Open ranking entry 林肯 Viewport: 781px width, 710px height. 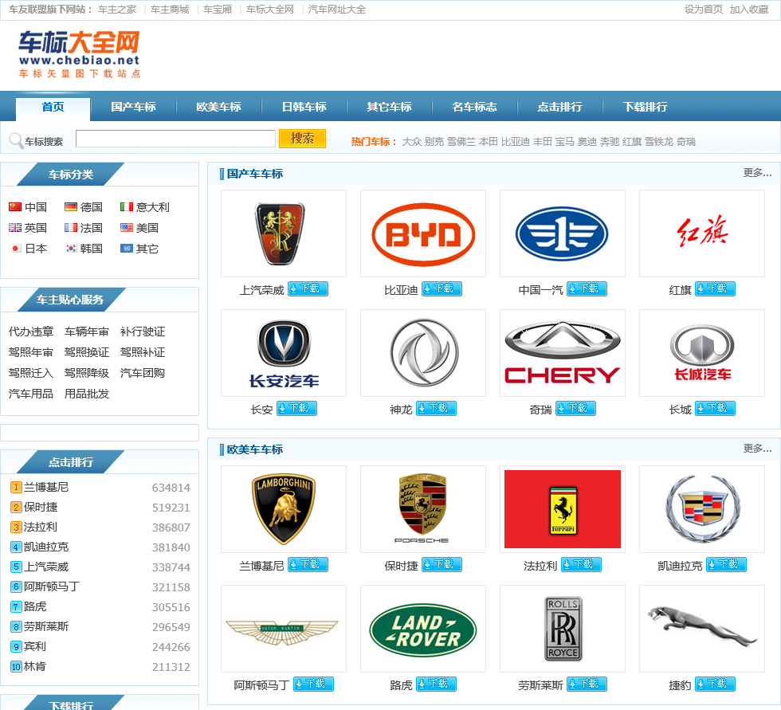[35, 666]
